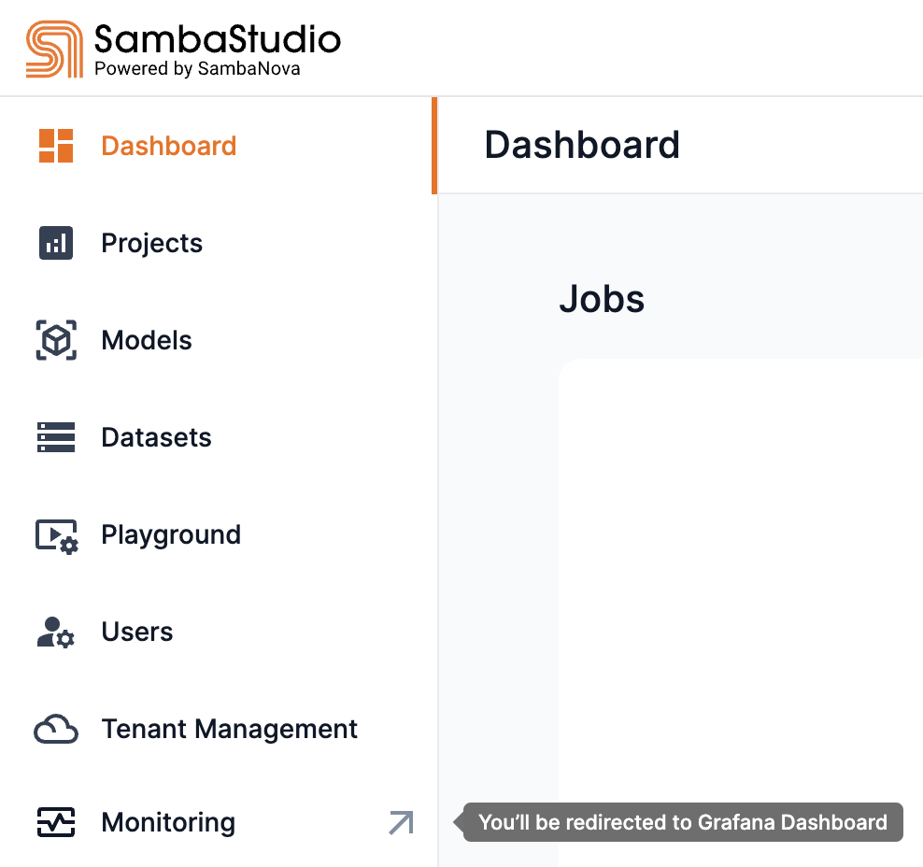
Task: Click the Jobs section heading
Action: (x=602, y=299)
